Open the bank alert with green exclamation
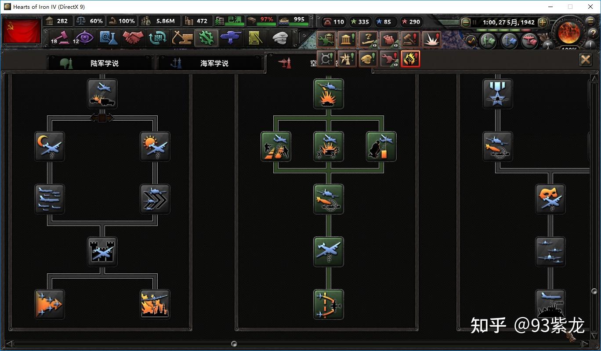 coord(347,39)
